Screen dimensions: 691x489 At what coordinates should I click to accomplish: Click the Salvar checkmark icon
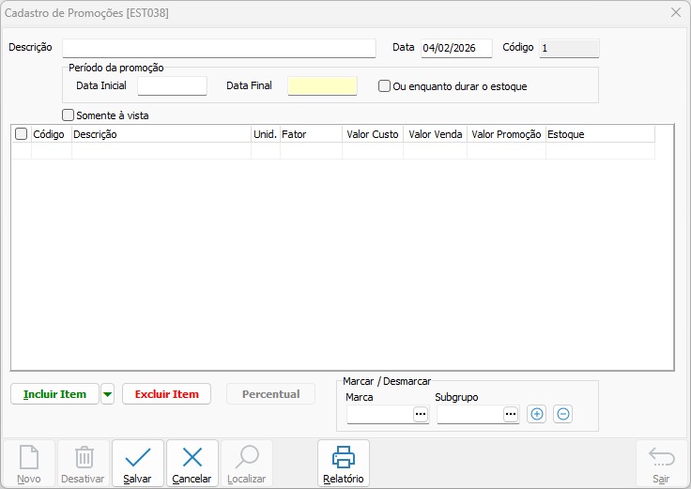(138, 458)
